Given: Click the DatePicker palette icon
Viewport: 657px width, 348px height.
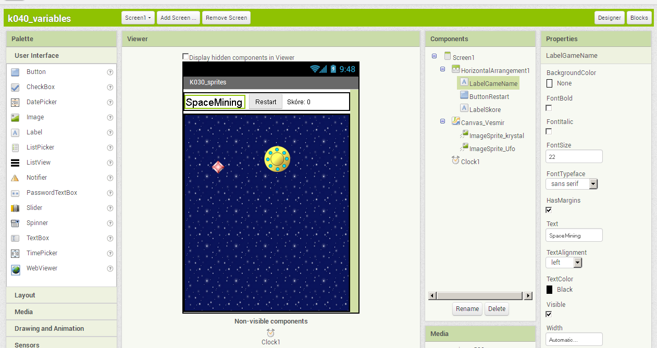Looking at the screenshot, I should pyautogui.click(x=15, y=102).
